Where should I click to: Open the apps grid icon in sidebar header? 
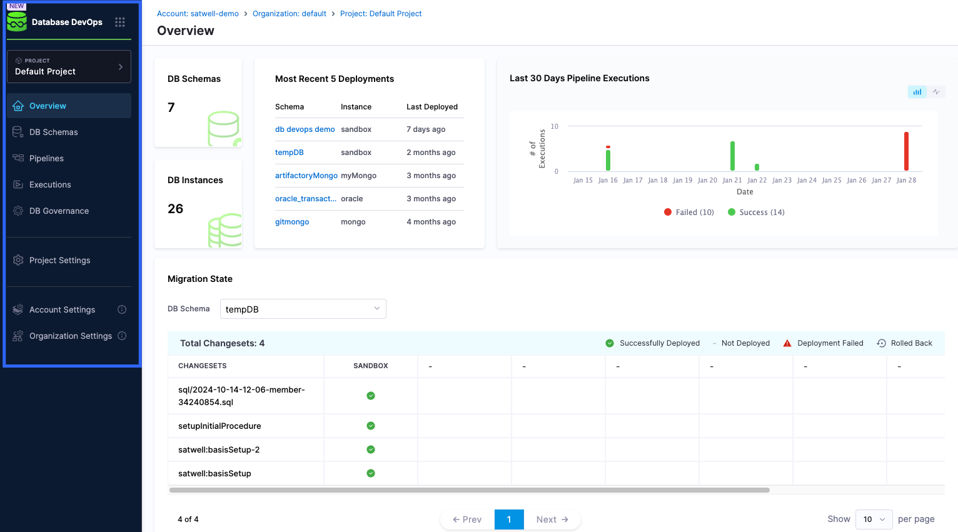[x=119, y=21]
